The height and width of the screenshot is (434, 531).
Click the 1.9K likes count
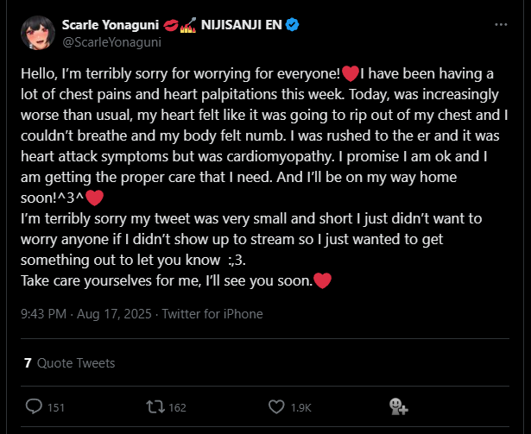click(300, 407)
